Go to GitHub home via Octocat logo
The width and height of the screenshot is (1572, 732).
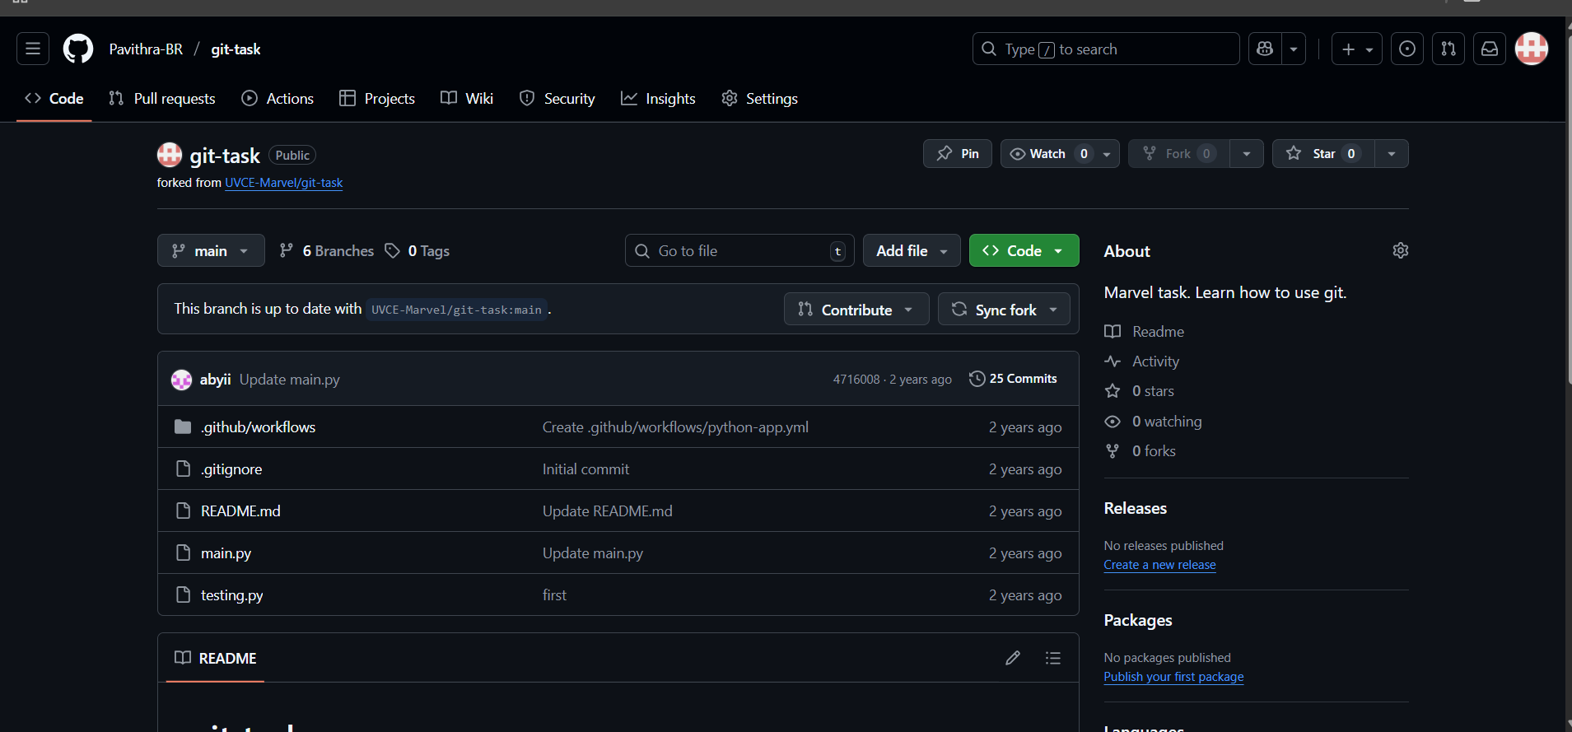click(x=78, y=49)
